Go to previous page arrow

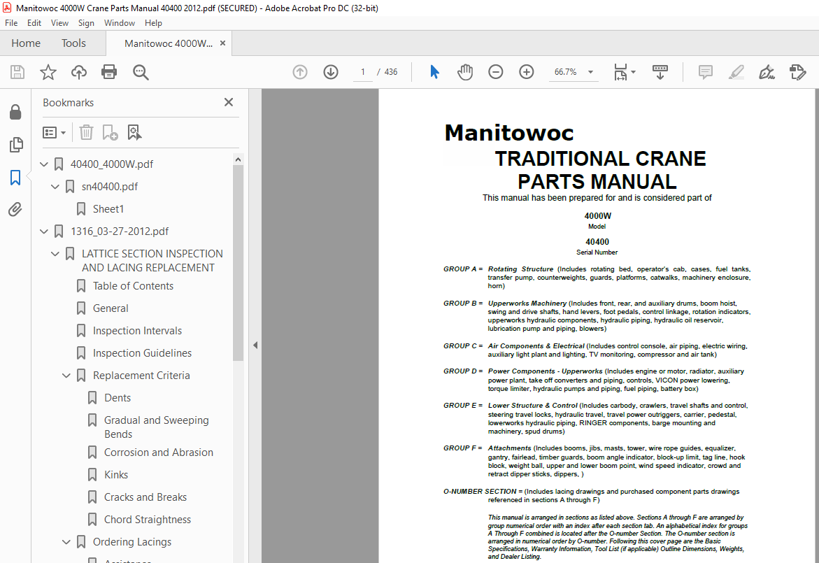pos(300,72)
